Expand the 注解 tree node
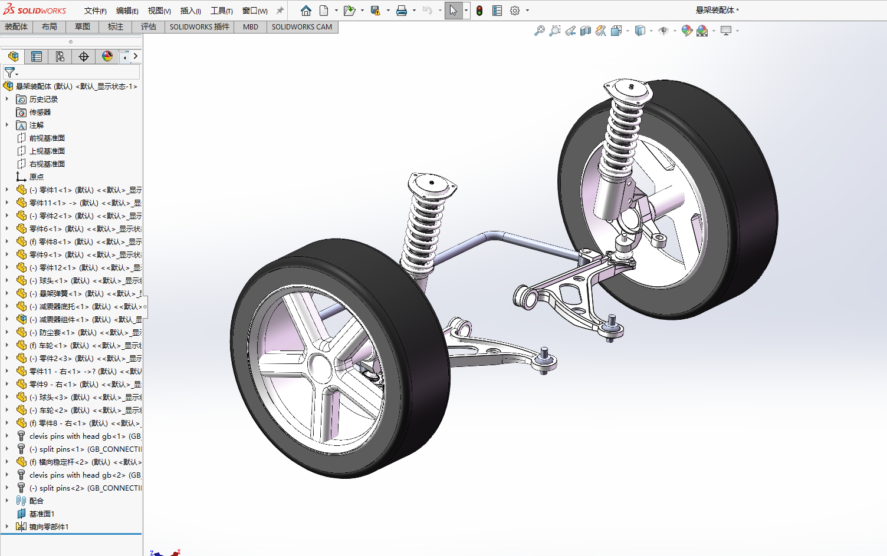 (x=7, y=125)
